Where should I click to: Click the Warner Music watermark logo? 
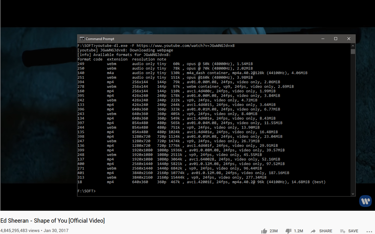point(365,201)
